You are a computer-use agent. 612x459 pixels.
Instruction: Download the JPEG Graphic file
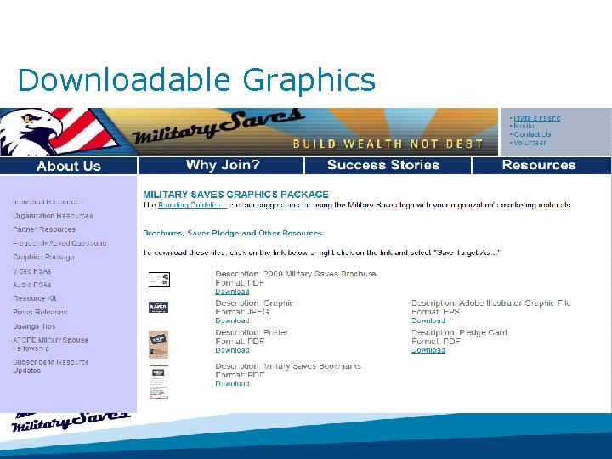(x=232, y=320)
